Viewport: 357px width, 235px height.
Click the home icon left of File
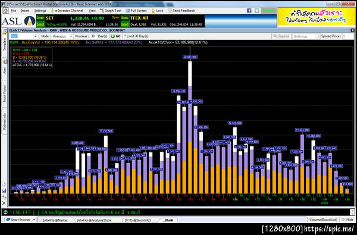click(x=5, y=11)
